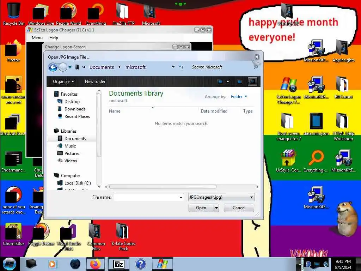Expand the File name history dropdown
Image resolution: width=361 pixels, height=271 pixels.
tap(181, 197)
